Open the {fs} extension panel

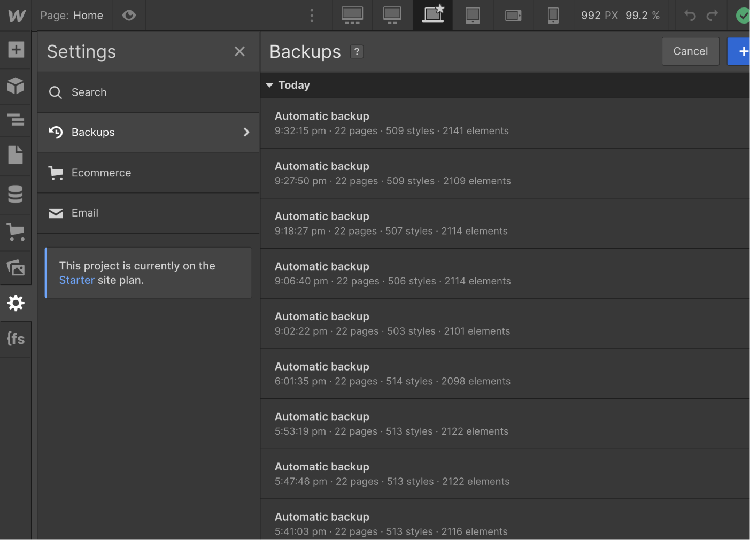(16, 338)
